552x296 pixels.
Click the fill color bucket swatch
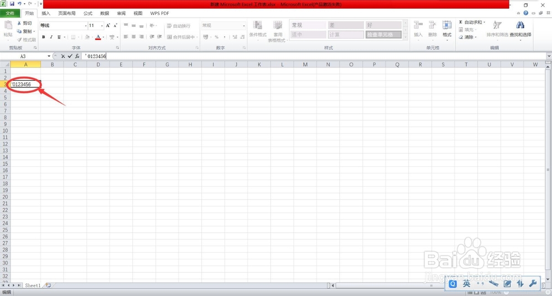tap(87, 37)
